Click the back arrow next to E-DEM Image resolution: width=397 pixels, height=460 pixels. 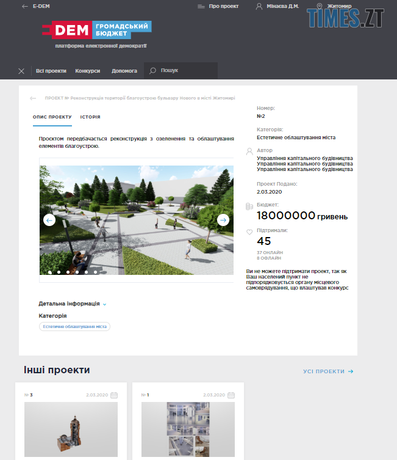coord(24,6)
